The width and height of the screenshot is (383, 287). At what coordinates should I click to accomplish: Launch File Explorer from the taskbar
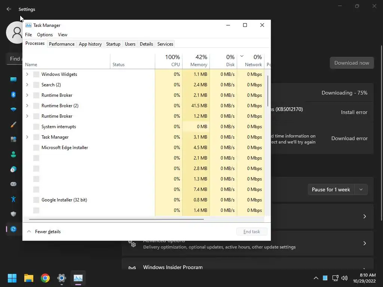28,278
